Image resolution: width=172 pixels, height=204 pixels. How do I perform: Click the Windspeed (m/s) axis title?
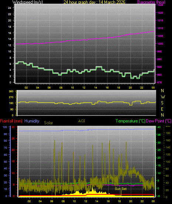pos(27,2)
